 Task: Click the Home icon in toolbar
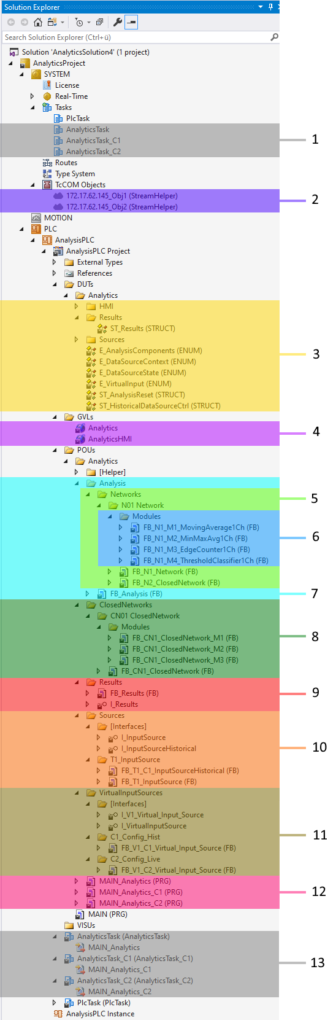click(x=38, y=22)
